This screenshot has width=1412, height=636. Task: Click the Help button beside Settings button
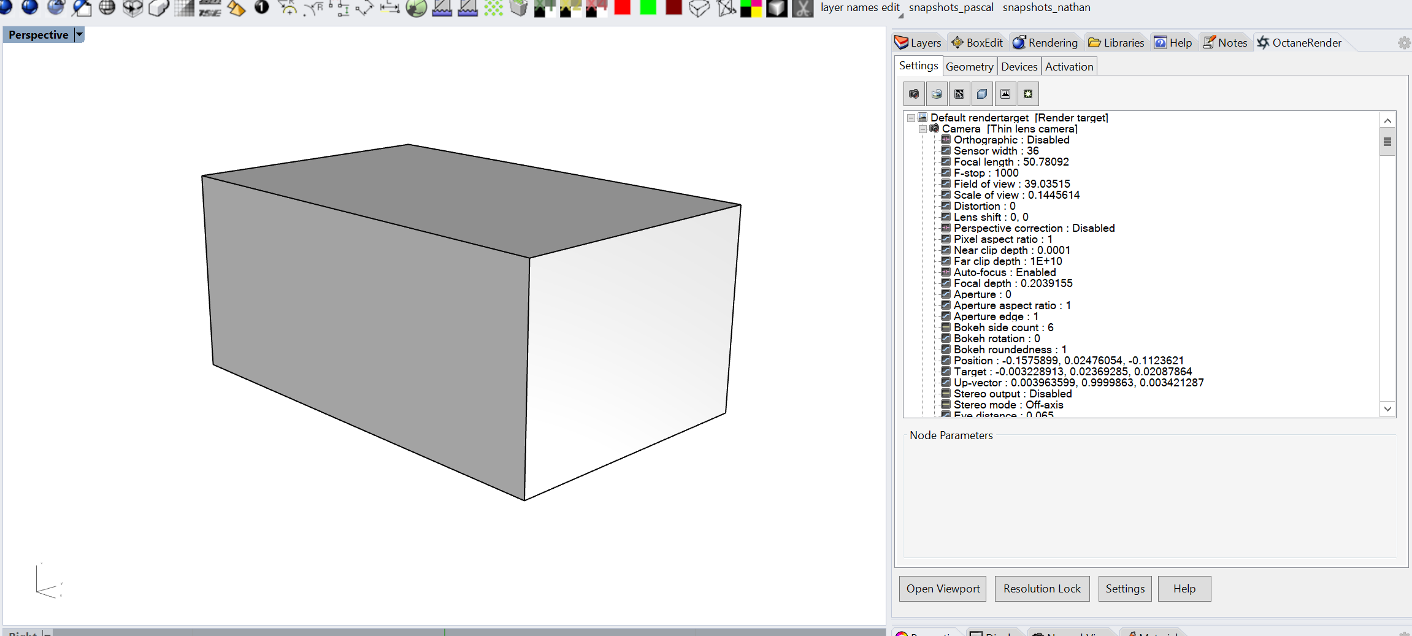[x=1184, y=589]
